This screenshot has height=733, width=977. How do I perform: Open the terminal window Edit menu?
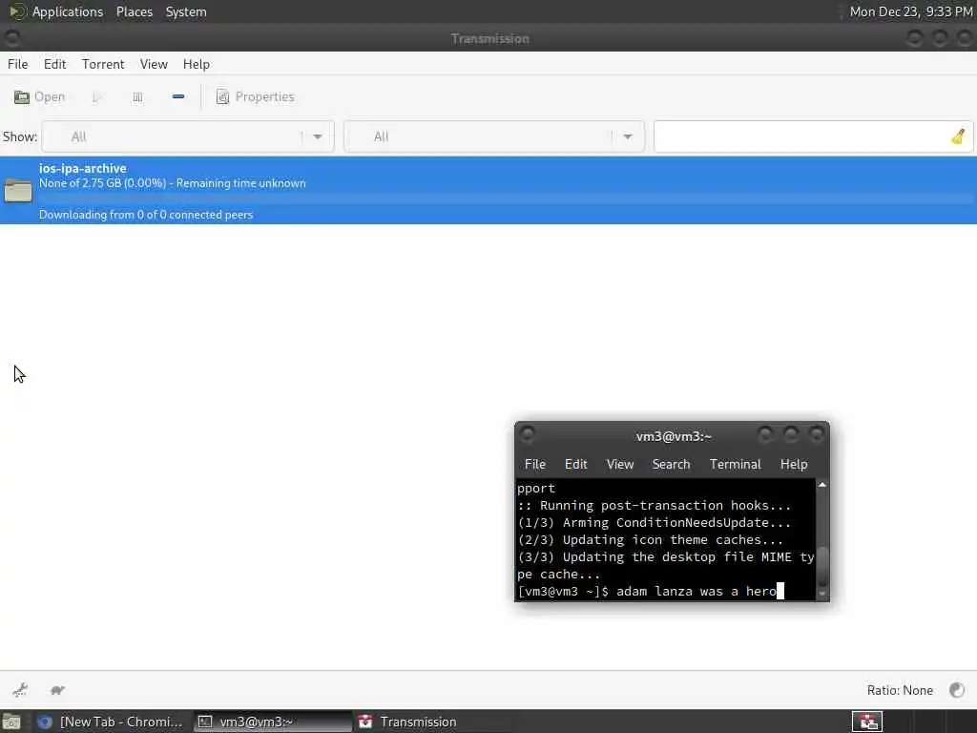coord(575,465)
